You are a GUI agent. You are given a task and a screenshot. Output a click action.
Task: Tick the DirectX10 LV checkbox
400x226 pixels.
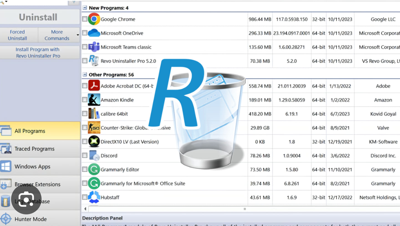[85, 142]
